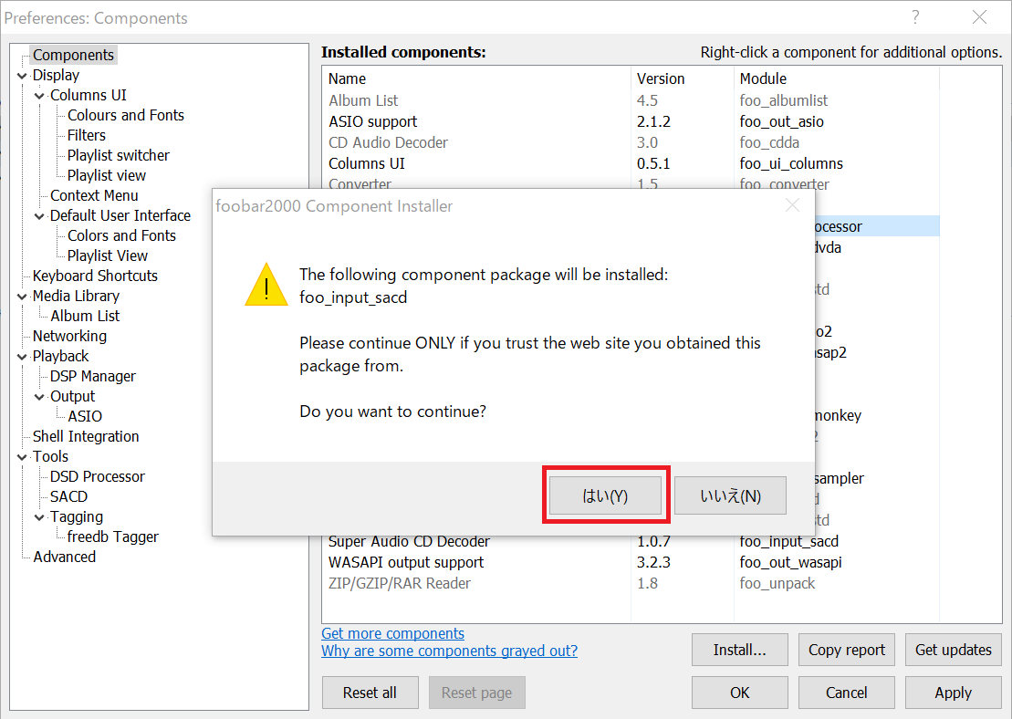Screen dimensions: 1012x719
Task: Select Playback in the tree
Action: coord(60,356)
